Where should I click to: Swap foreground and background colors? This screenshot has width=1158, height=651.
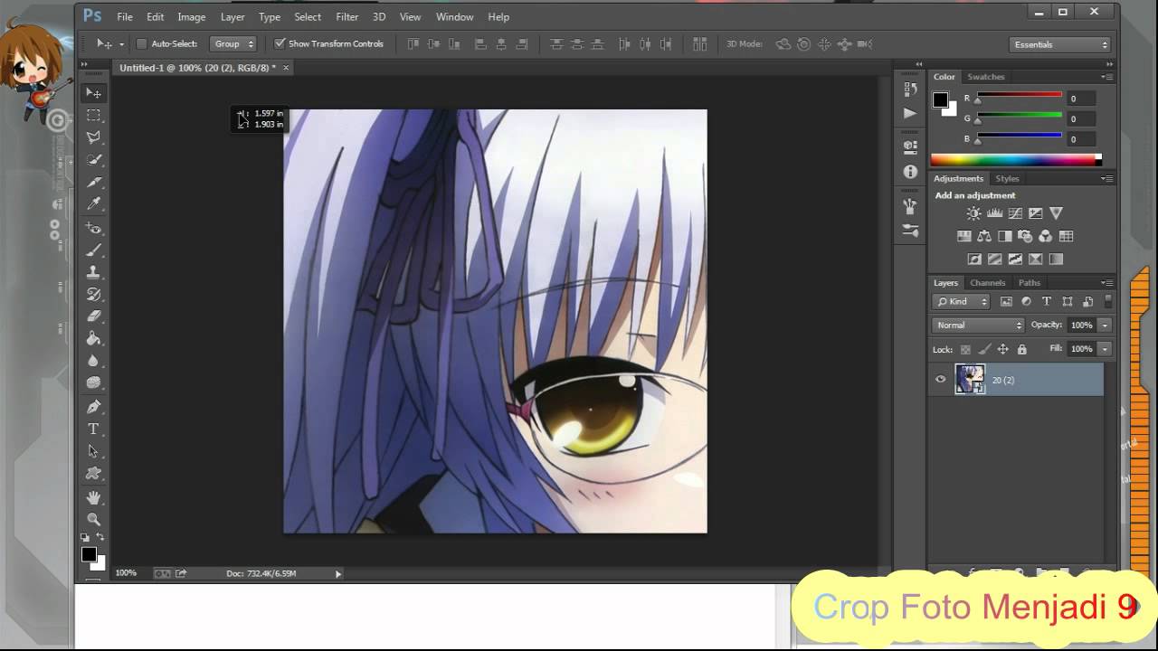pos(100,538)
